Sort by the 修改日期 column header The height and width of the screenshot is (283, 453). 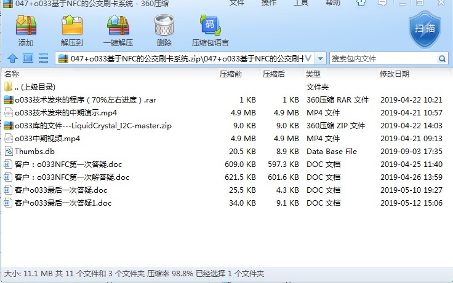point(395,74)
